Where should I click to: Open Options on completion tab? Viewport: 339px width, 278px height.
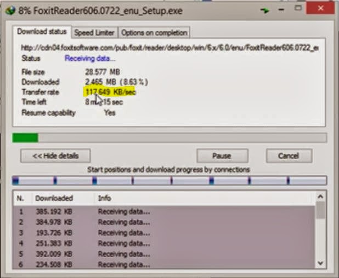coord(154,33)
